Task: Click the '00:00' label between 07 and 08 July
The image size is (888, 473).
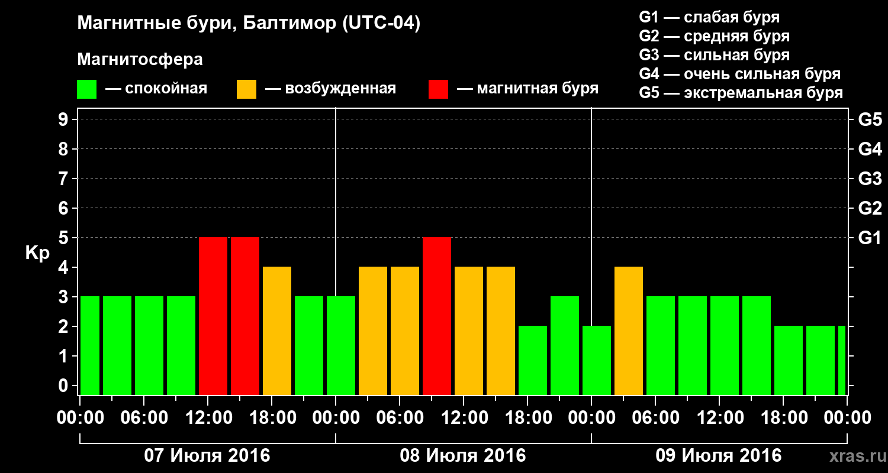Action: (x=336, y=418)
